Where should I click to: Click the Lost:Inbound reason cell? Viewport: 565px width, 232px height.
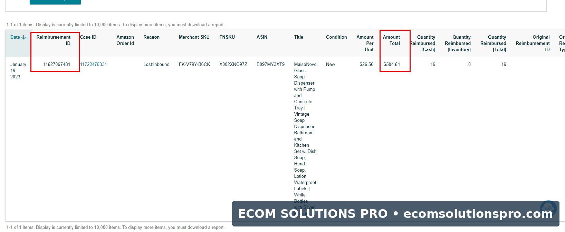pyautogui.click(x=156, y=64)
